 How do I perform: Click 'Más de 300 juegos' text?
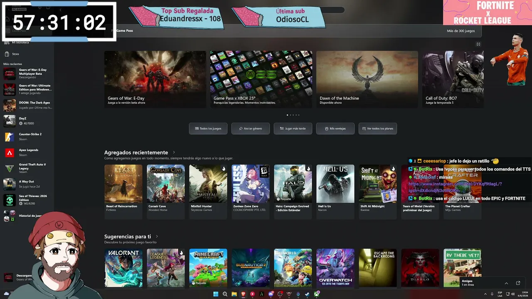pyautogui.click(x=461, y=31)
